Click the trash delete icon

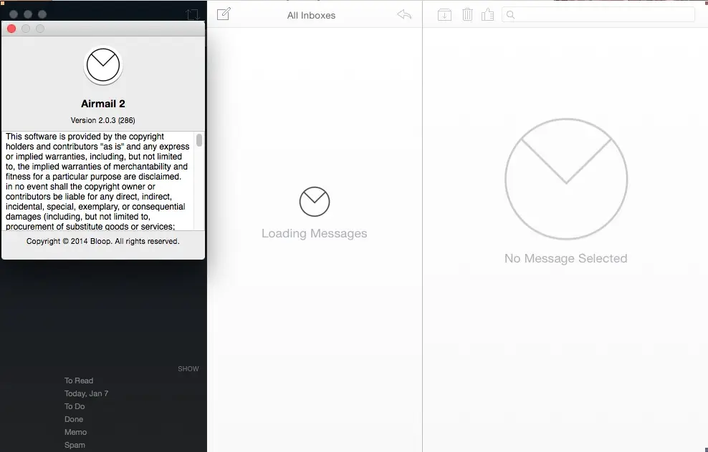pyautogui.click(x=467, y=14)
